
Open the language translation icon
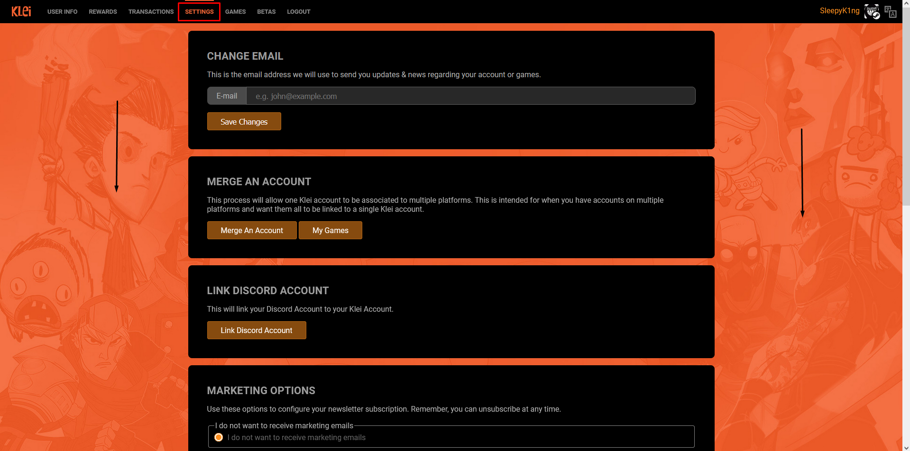click(890, 11)
